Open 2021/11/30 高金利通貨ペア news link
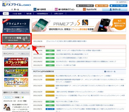Screen dimensions: 129x112 click(x=90, y=81)
